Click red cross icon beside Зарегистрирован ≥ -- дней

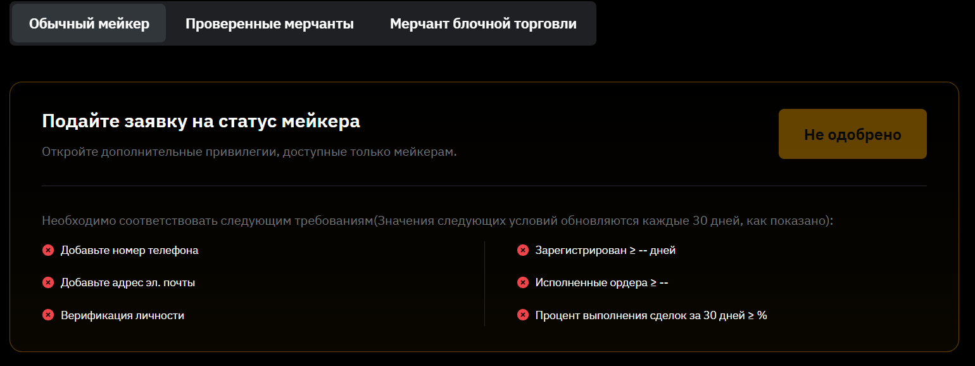point(523,250)
